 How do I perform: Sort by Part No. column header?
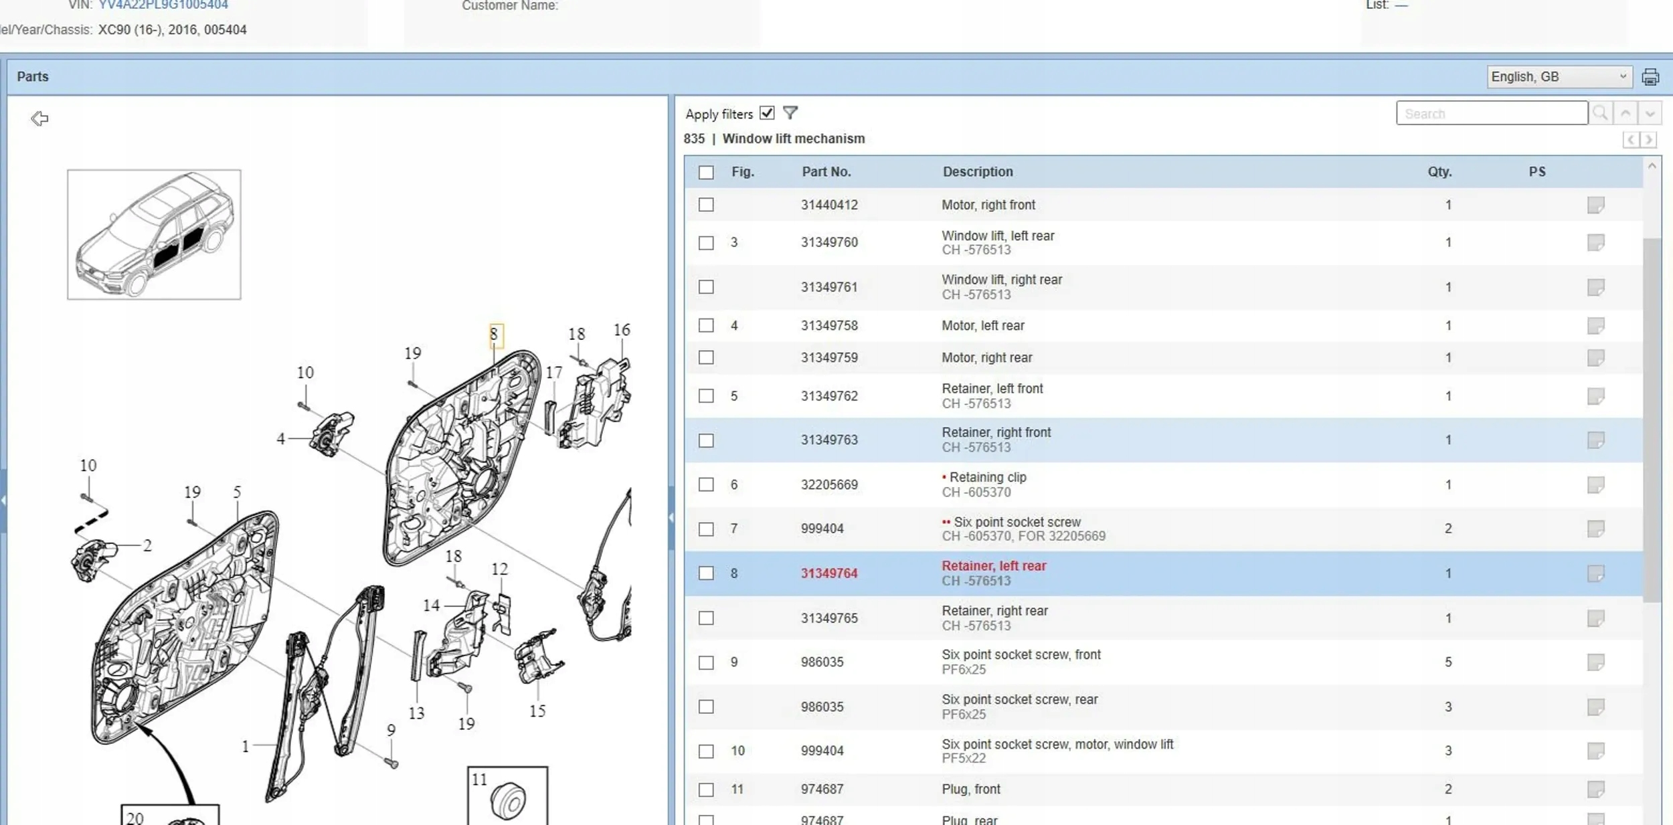click(826, 172)
